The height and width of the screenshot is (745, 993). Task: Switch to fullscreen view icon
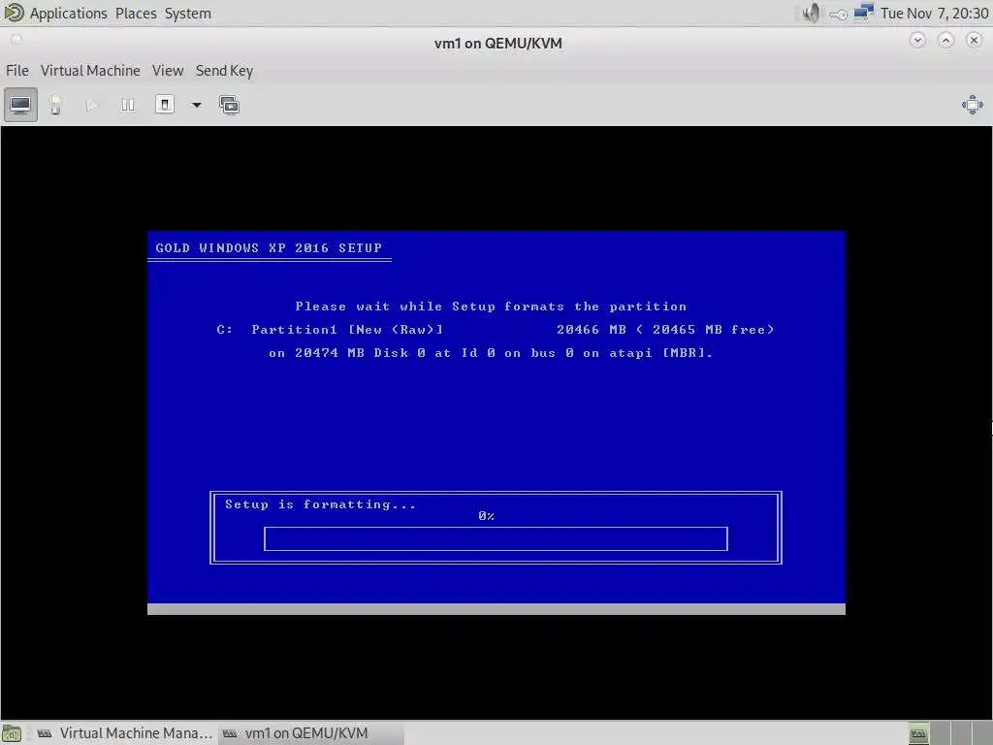(972, 105)
